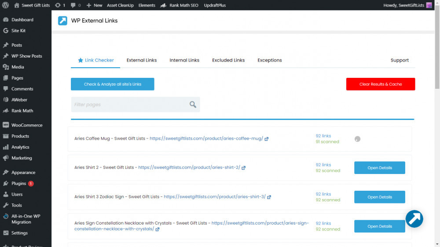Open the aries-shirt-2 product link
The width and height of the screenshot is (440, 247).
point(189,167)
